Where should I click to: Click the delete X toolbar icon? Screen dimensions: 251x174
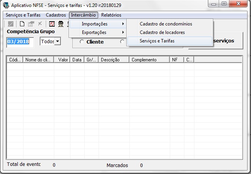coord(40,24)
